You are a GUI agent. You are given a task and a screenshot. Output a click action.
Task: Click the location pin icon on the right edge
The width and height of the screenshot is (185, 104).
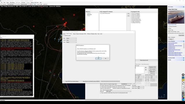click(x=183, y=75)
